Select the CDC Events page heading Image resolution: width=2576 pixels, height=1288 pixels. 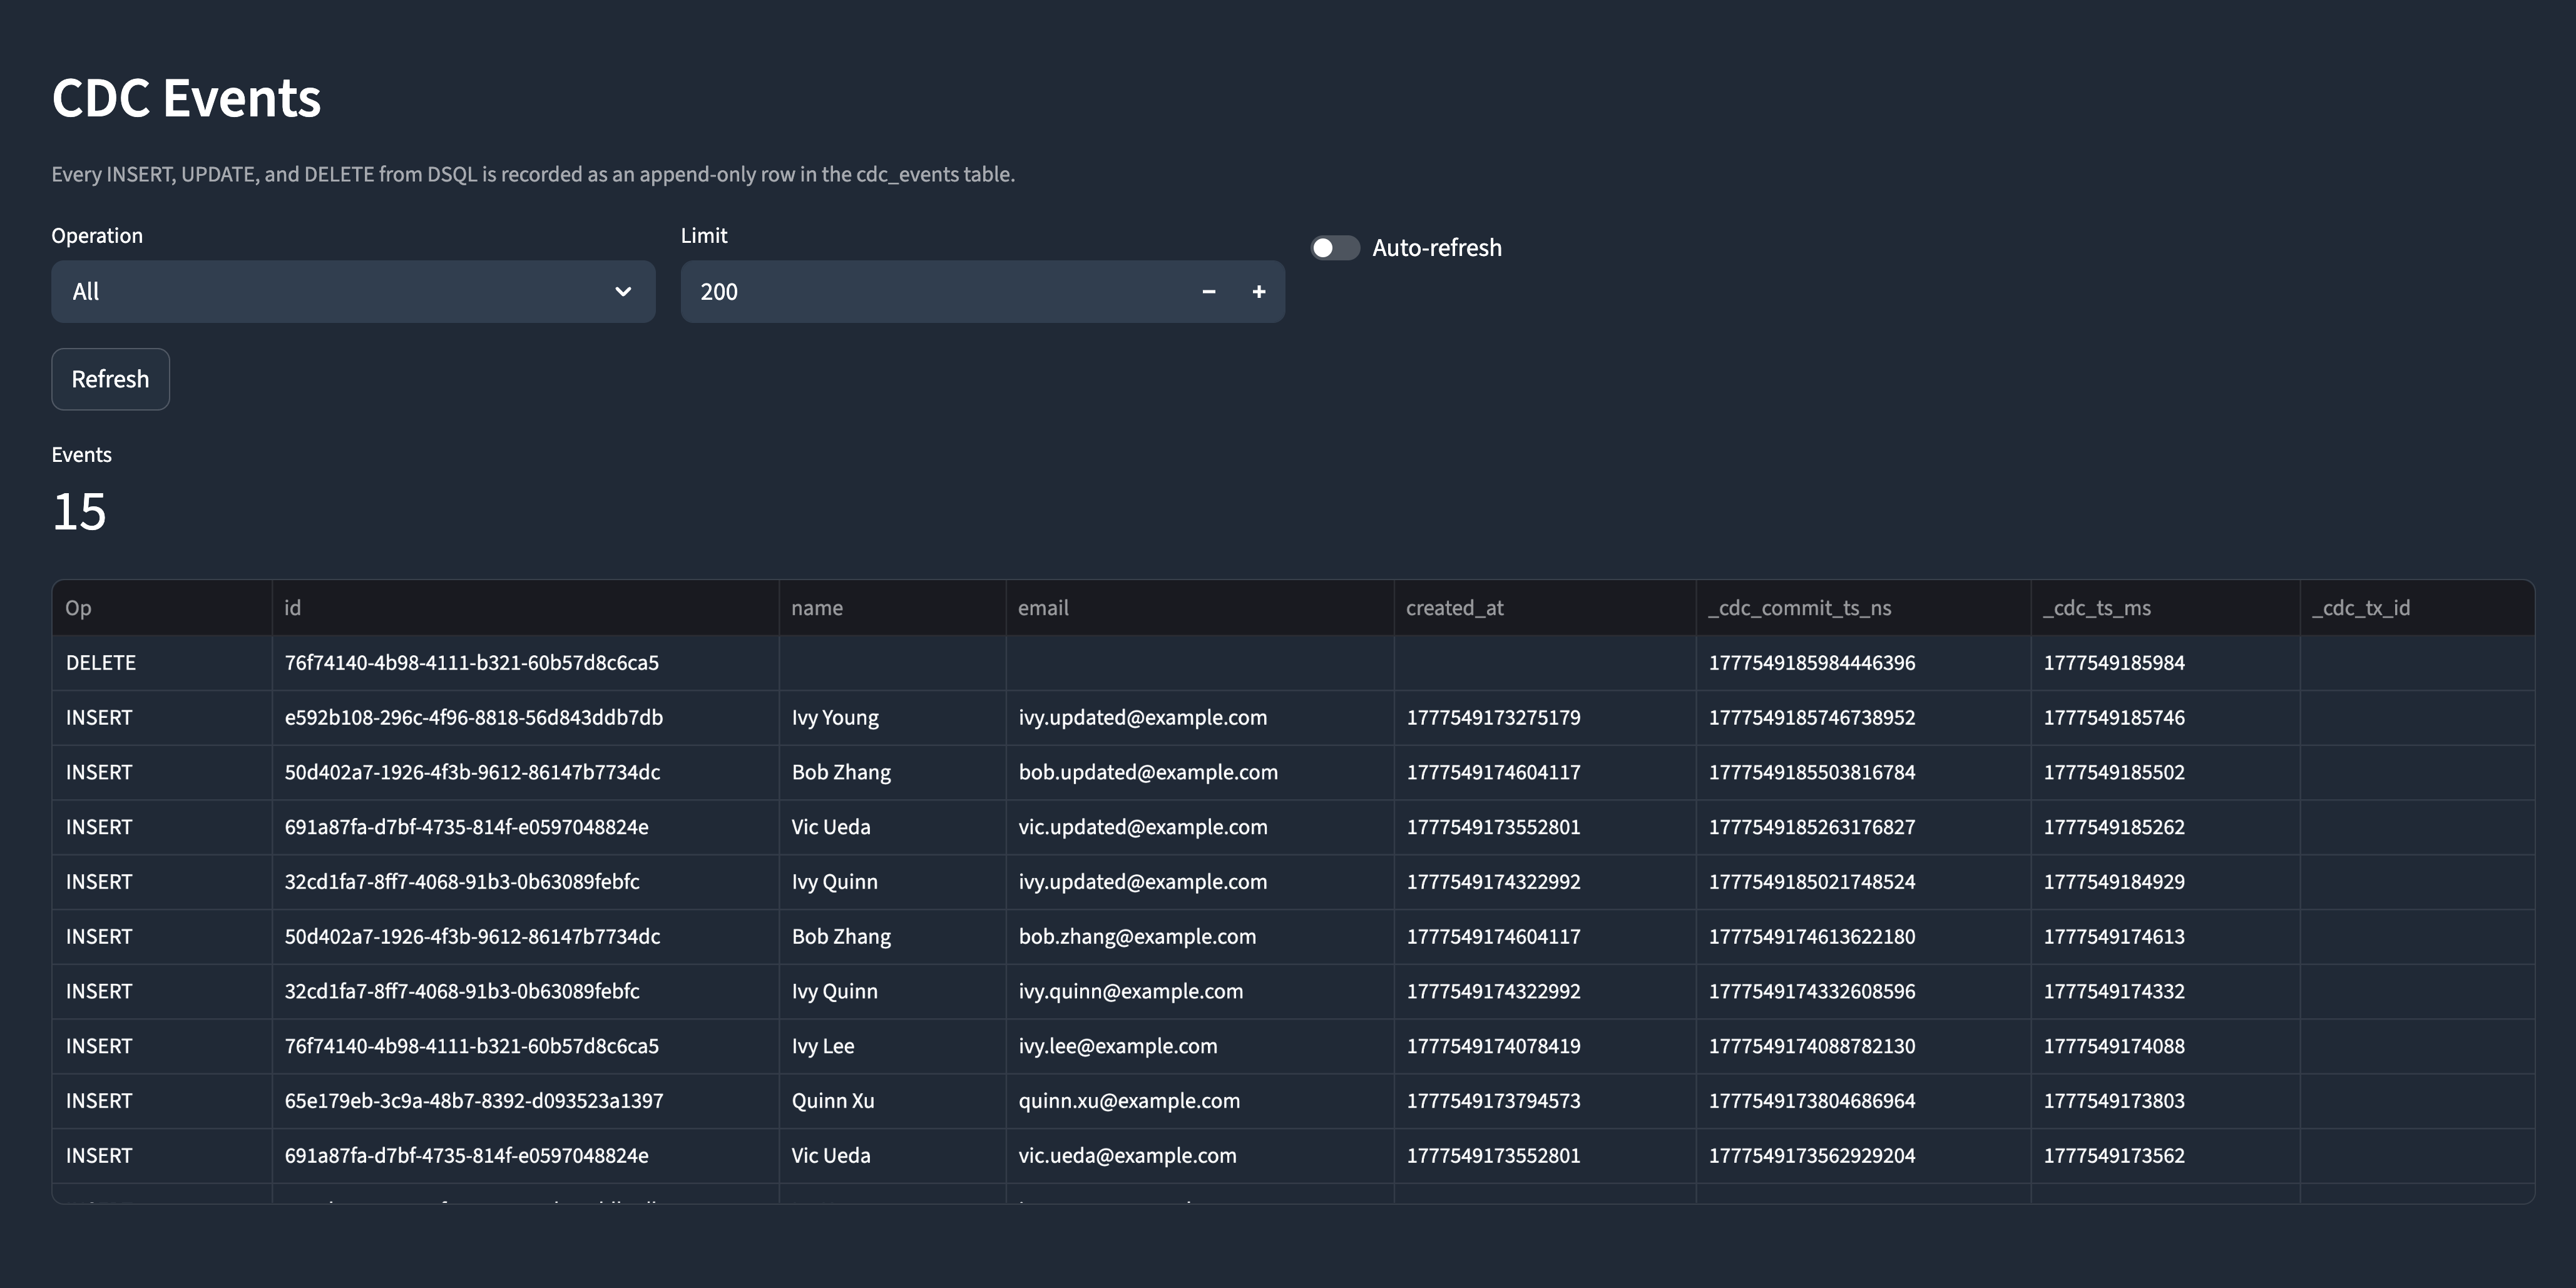[186, 98]
